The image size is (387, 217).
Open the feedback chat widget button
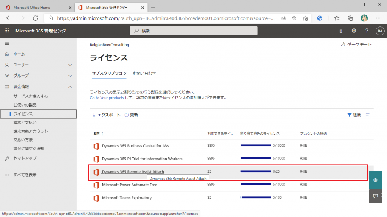375,196
